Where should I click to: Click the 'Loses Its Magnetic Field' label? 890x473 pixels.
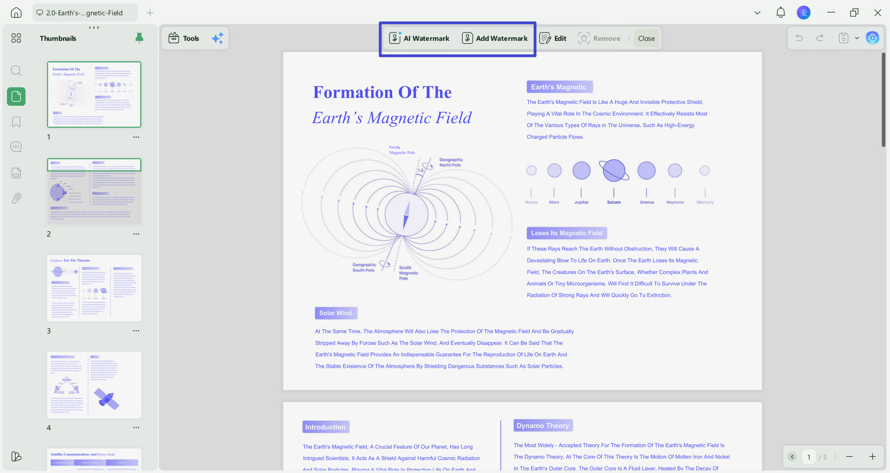pyautogui.click(x=566, y=233)
